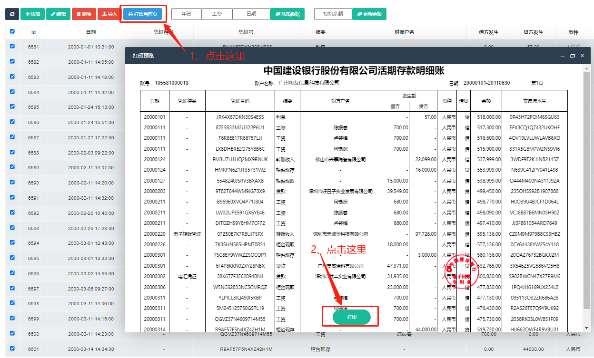Minimize the 打印预览 dialog
This screenshot has height=358, width=594.
[x=562, y=56]
